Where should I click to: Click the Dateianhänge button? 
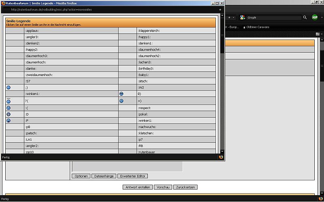coord(104,176)
